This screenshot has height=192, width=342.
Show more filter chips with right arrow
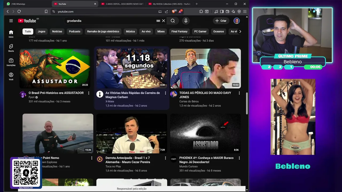click(x=240, y=31)
